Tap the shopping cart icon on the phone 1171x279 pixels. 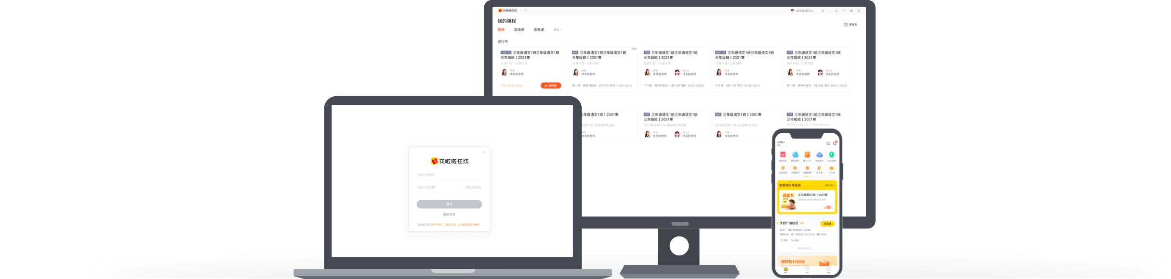835,143
